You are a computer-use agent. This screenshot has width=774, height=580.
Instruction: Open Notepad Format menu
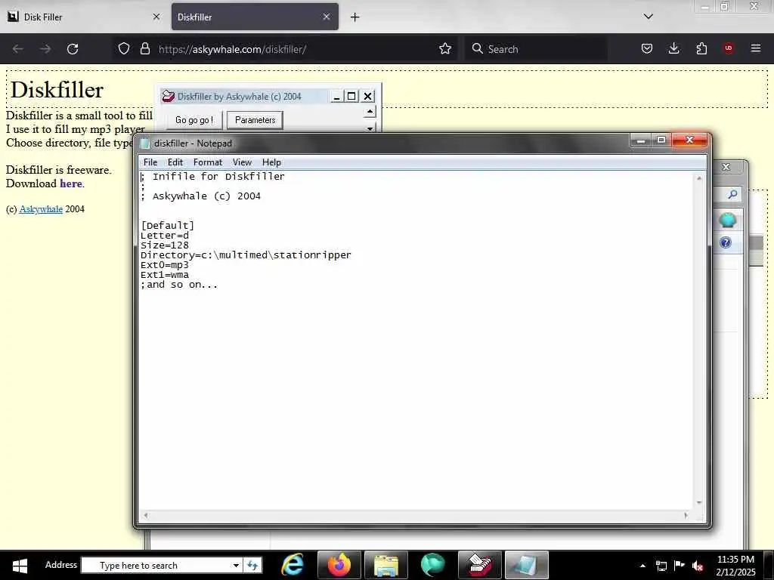coord(207,162)
